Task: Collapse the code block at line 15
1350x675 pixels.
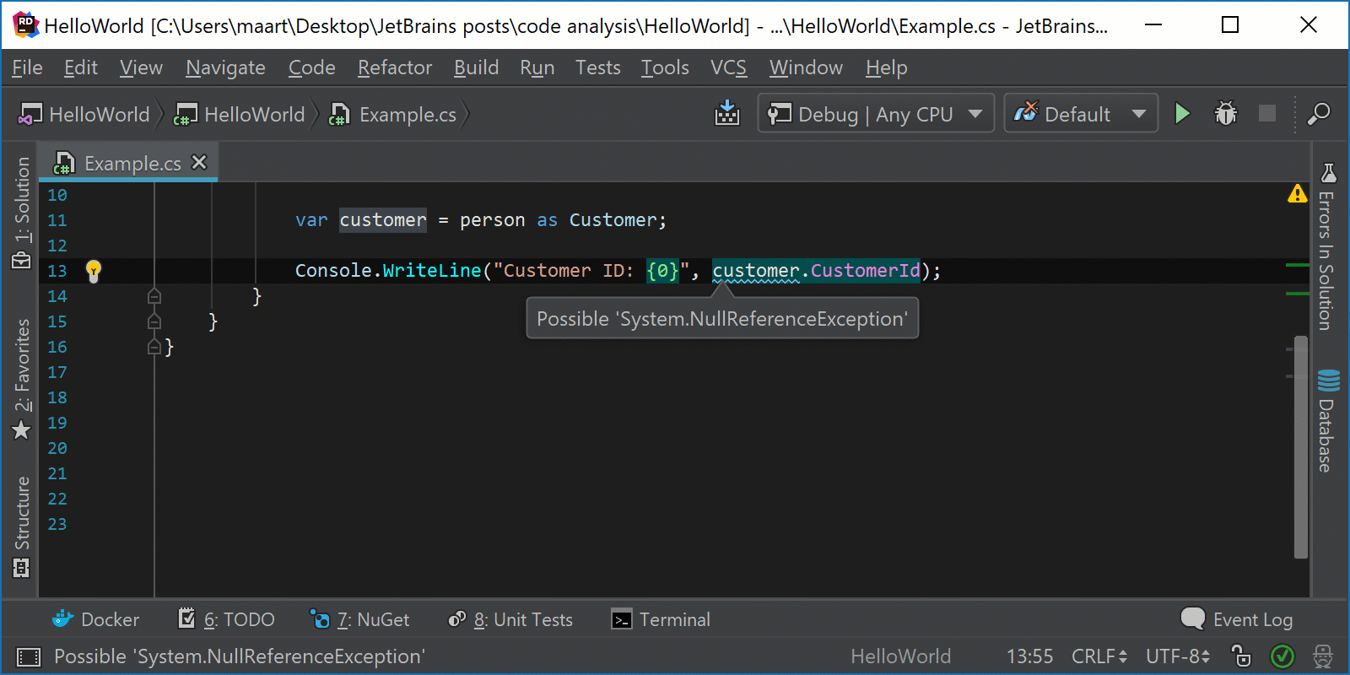Action: pyautogui.click(x=154, y=321)
